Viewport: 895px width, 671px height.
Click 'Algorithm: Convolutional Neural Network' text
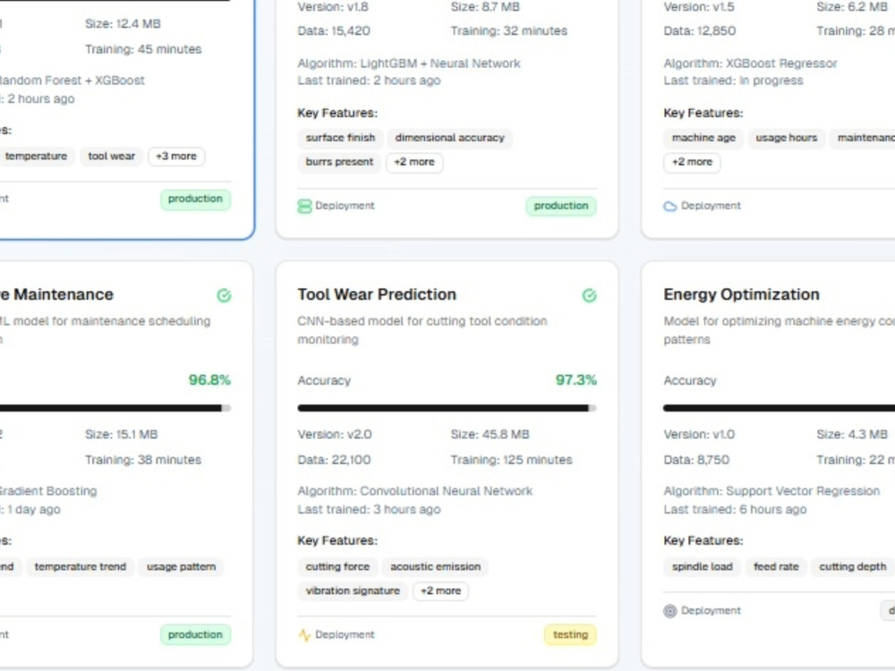pos(415,491)
